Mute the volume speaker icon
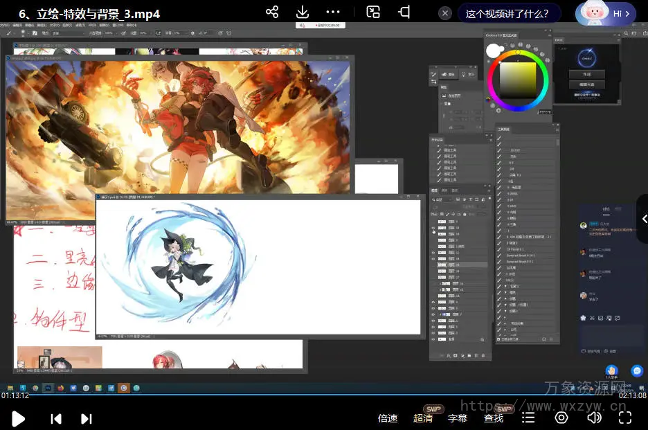 [593, 418]
